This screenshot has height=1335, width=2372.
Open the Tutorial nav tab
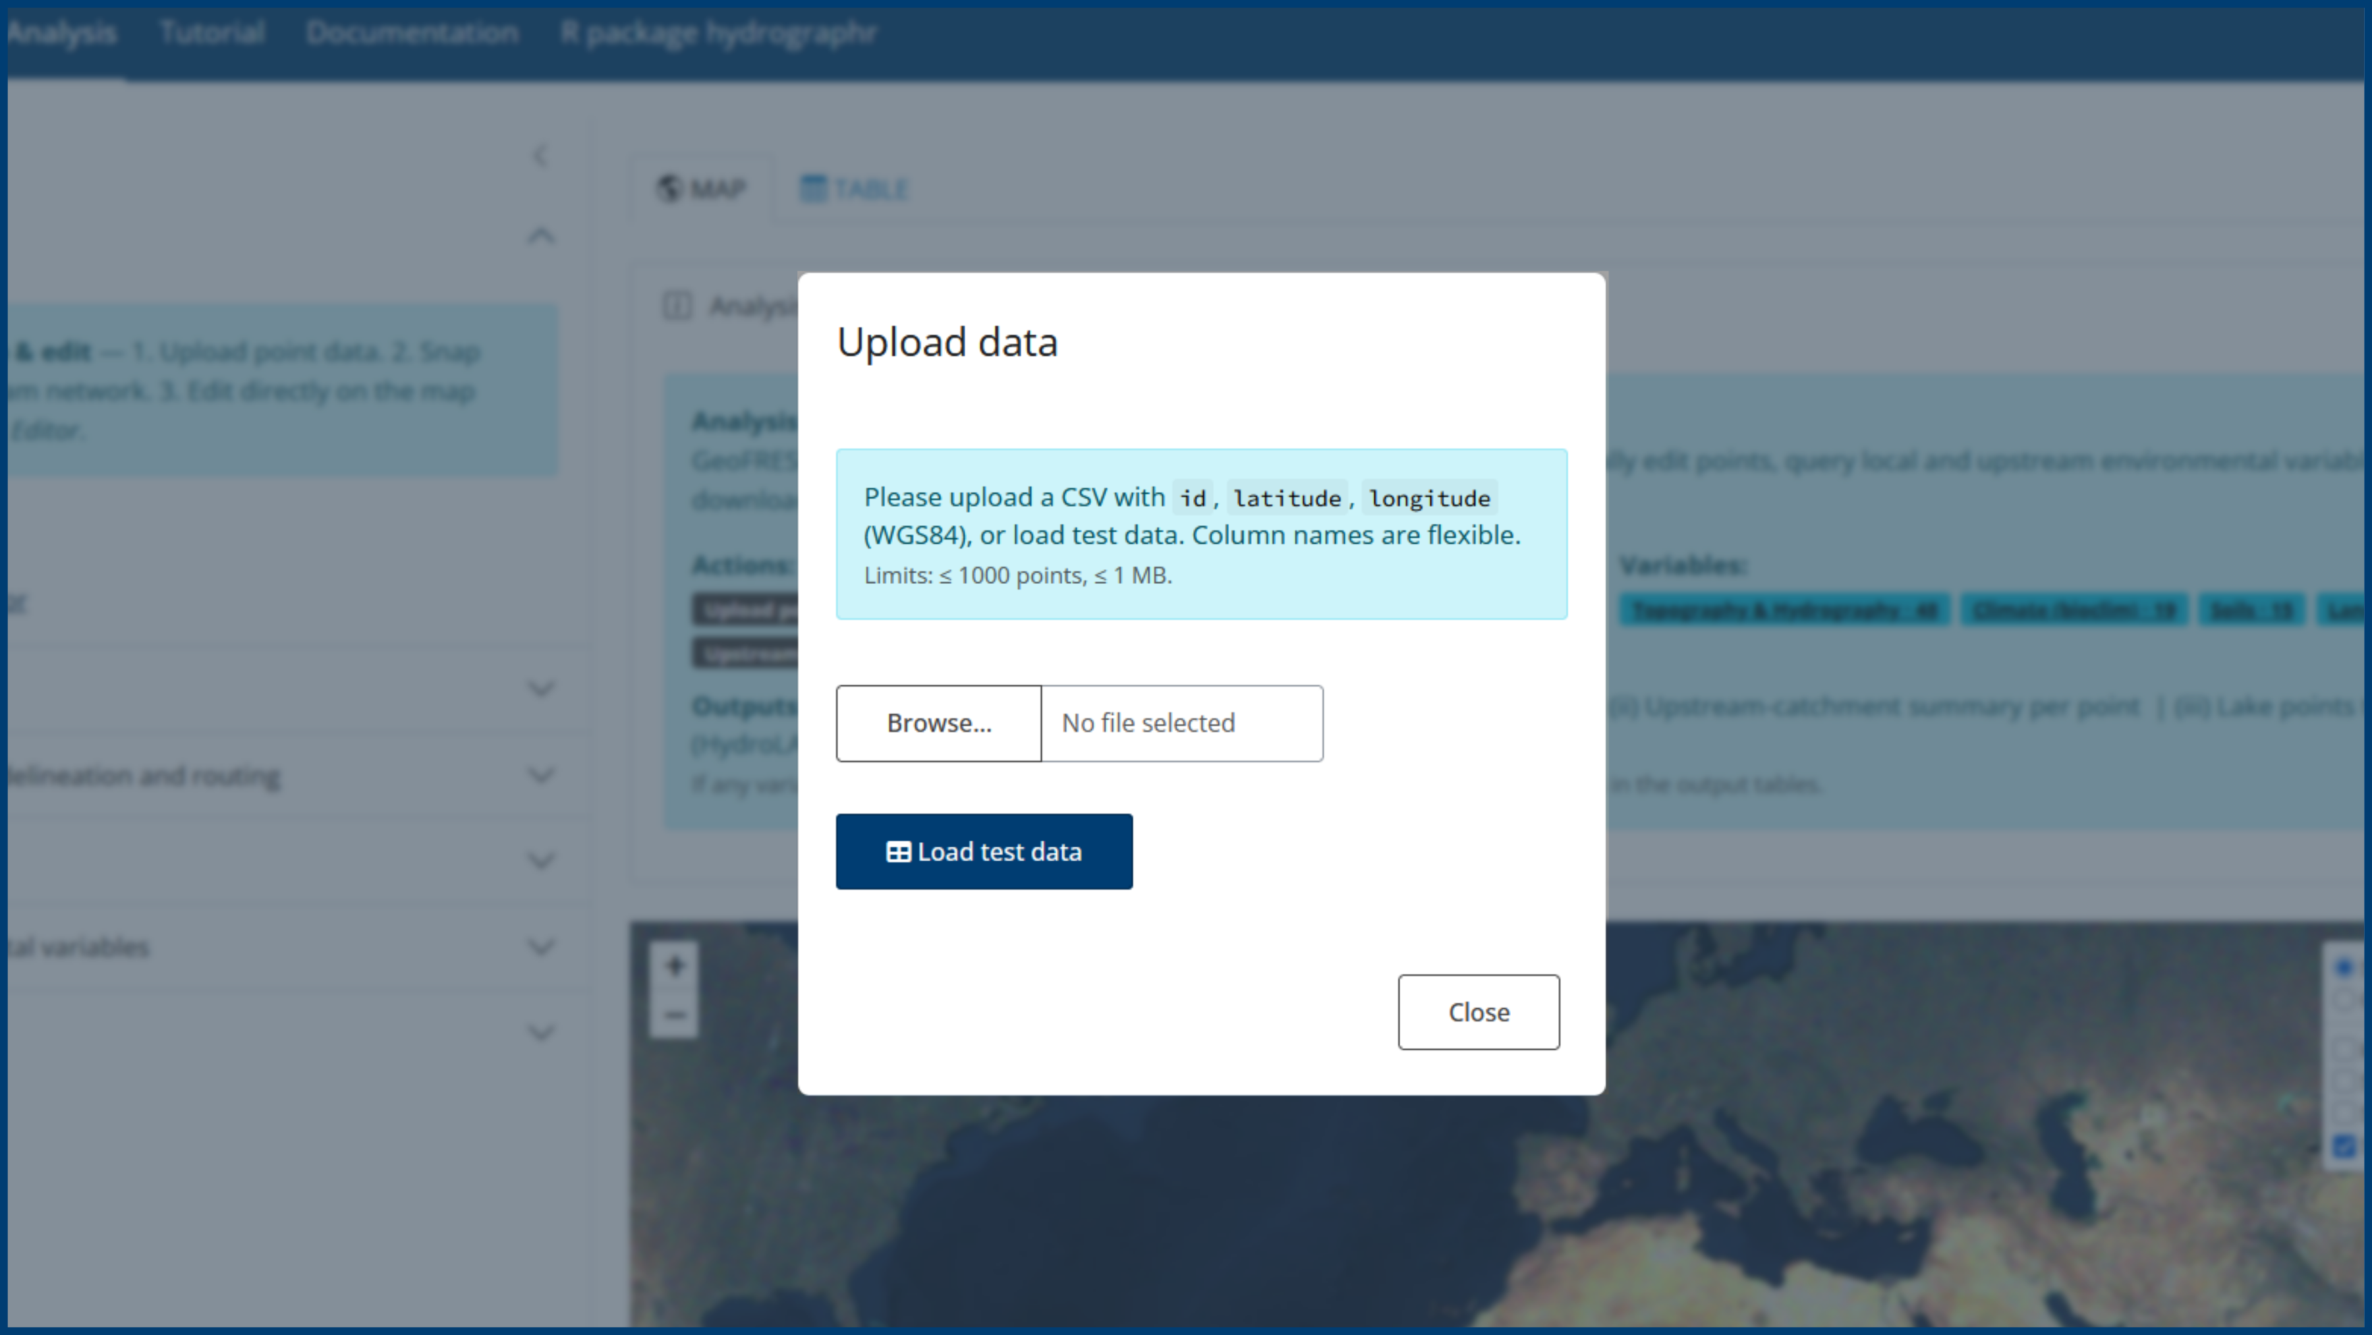click(212, 33)
